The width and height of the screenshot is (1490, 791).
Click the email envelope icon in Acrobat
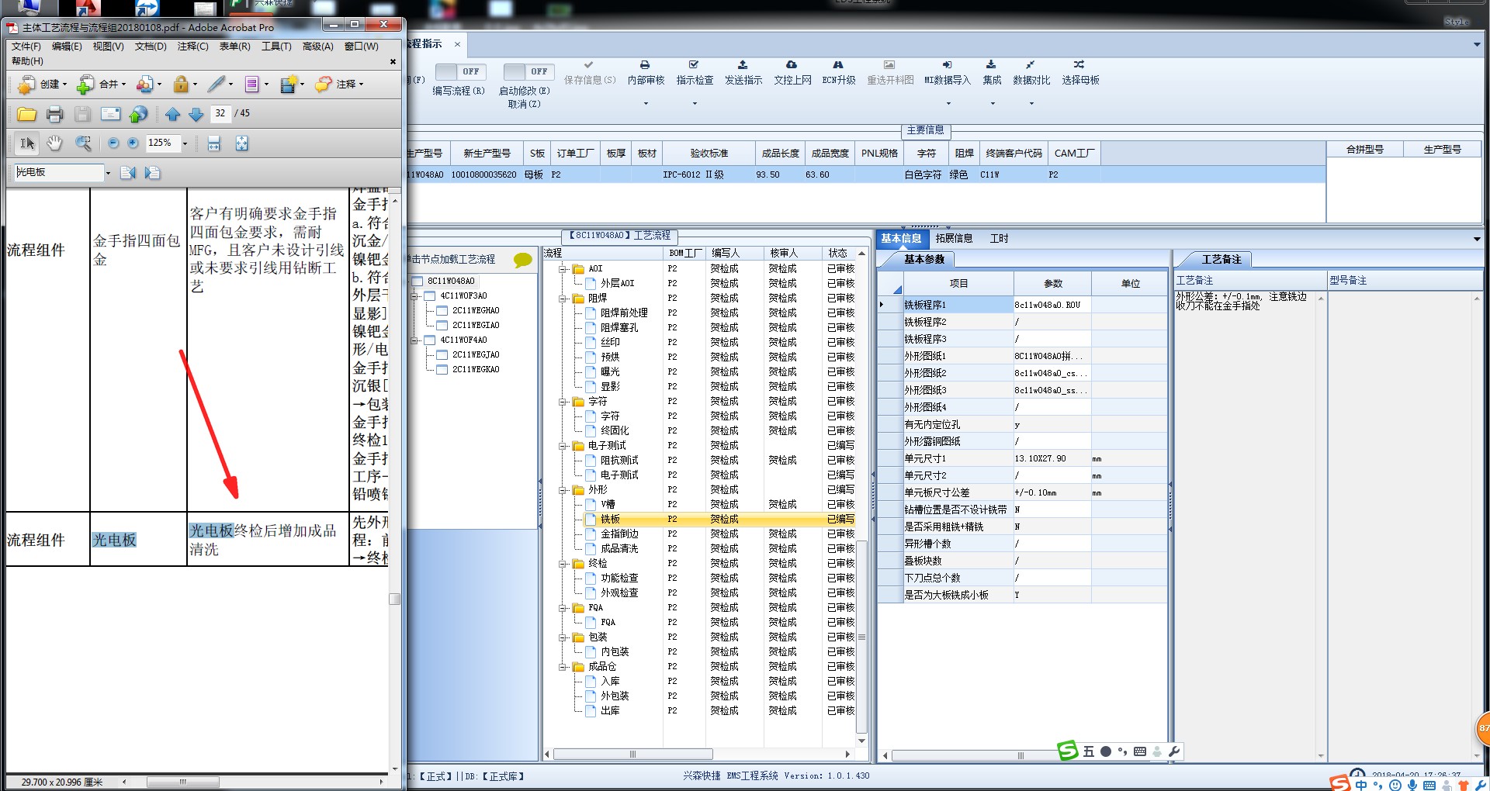(111, 114)
